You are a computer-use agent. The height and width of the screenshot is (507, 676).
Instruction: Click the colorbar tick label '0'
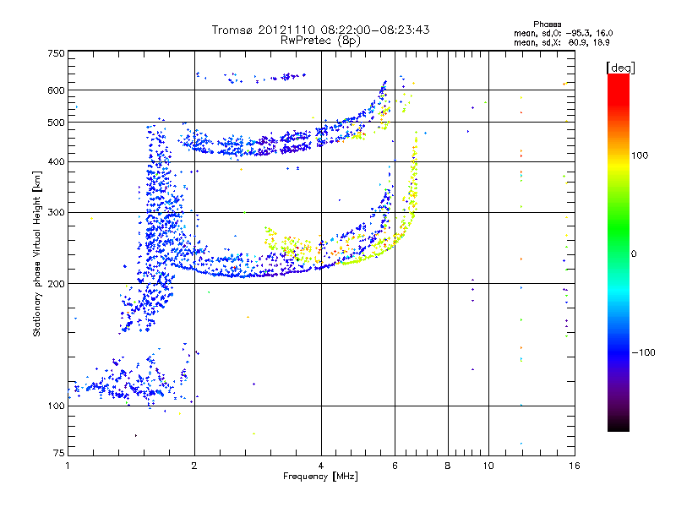pos(634,254)
